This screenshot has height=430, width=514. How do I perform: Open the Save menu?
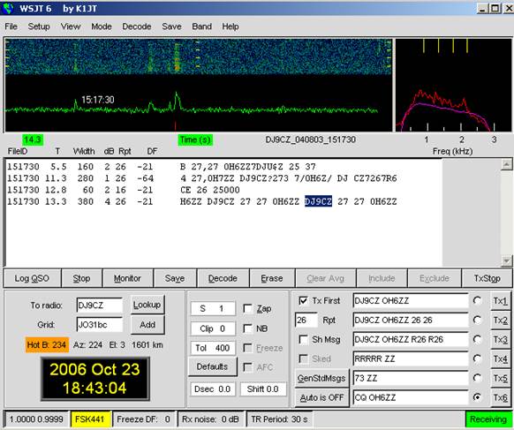pos(171,26)
